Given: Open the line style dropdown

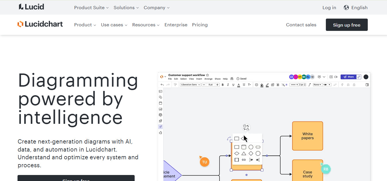Looking at the screenshot, I should coord(294,85).
